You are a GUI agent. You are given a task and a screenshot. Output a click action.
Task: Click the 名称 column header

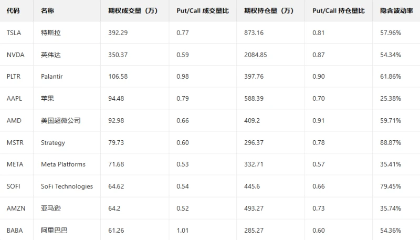[x=47, y=11]
